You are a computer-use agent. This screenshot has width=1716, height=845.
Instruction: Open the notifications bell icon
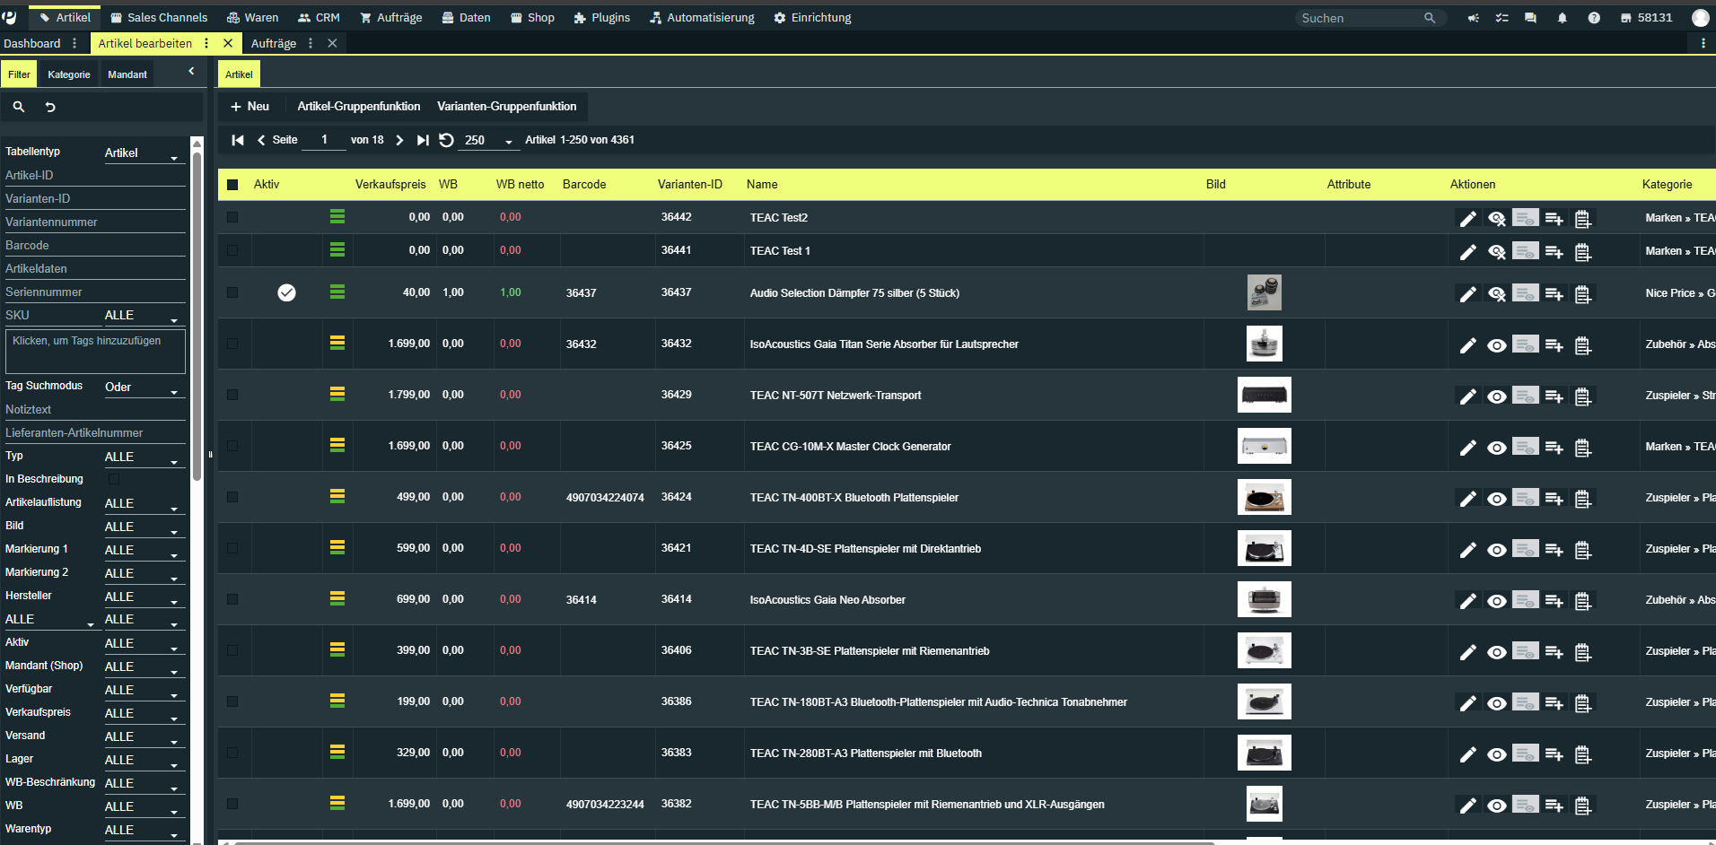click(1562, 18)
